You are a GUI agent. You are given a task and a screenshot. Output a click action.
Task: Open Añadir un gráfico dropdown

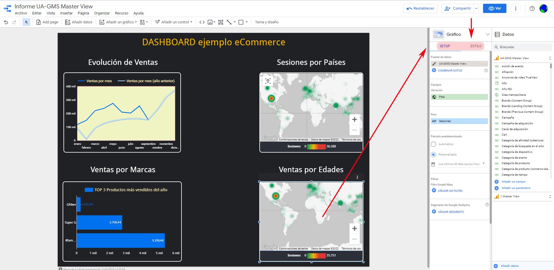(x=118, y=22)
